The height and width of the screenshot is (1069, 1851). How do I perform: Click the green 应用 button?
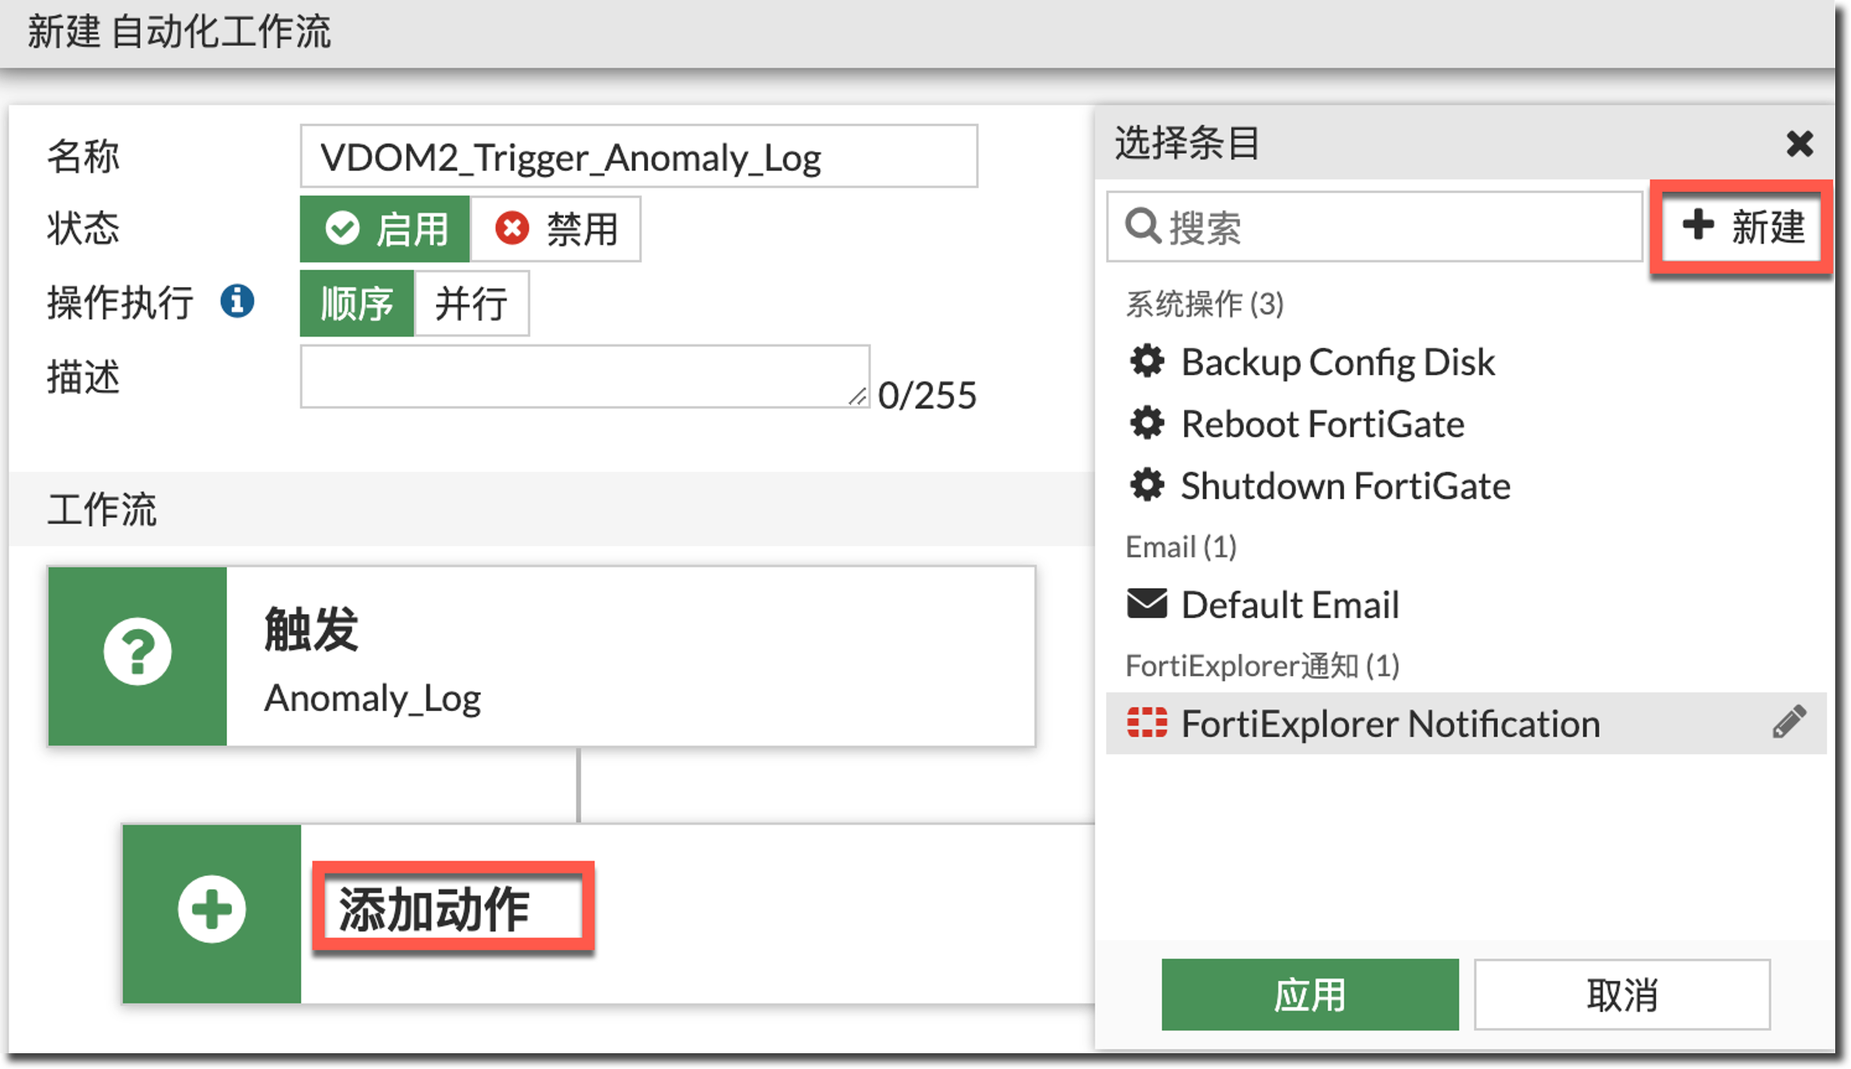[x=1309, y=994]
